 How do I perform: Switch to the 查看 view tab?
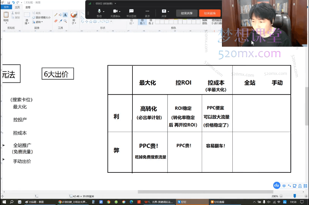[27, 7]
